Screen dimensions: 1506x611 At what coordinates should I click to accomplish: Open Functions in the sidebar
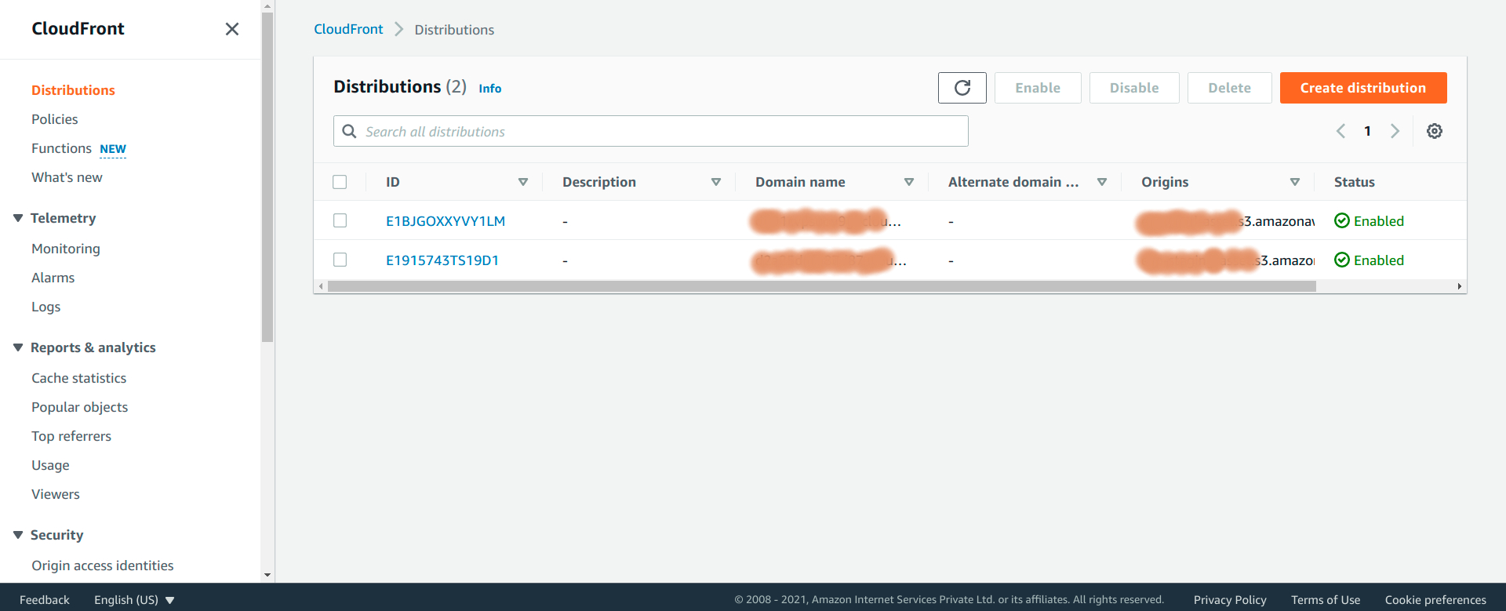61,148
